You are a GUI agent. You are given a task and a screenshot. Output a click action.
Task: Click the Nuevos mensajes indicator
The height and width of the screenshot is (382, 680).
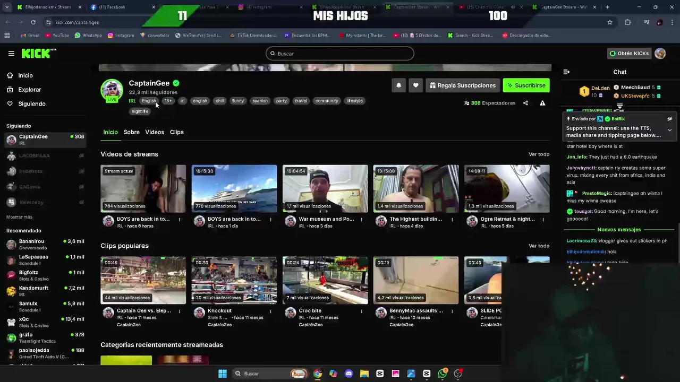click(619, 230)
